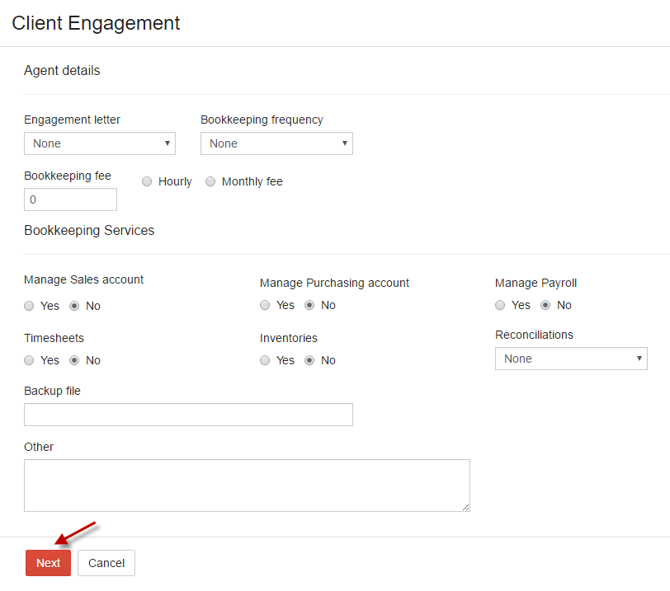
Task: Open the Bookkeeping frequency dropdown
Action: coord(276,143)
